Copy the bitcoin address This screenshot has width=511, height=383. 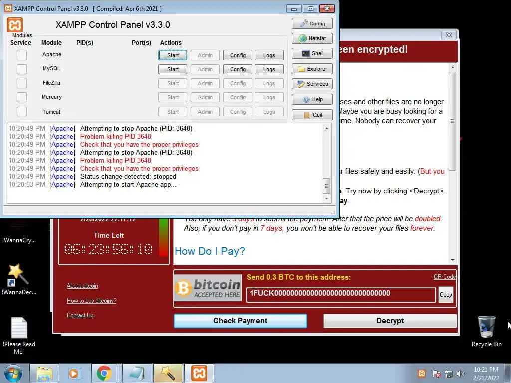click(x=446, y=295)
